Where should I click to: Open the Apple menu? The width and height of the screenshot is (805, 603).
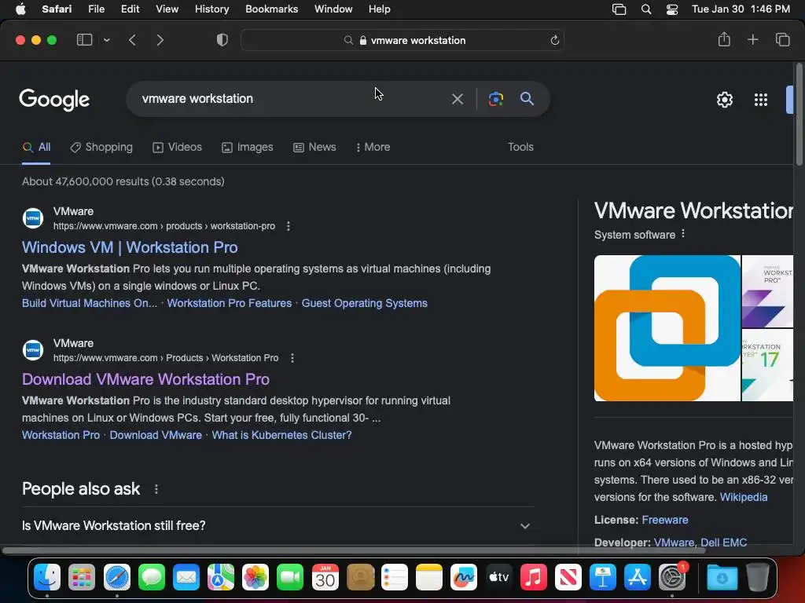coord(20,9)
